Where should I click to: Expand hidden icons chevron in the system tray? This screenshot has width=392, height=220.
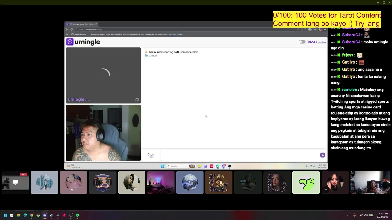(x=348, y=215)
